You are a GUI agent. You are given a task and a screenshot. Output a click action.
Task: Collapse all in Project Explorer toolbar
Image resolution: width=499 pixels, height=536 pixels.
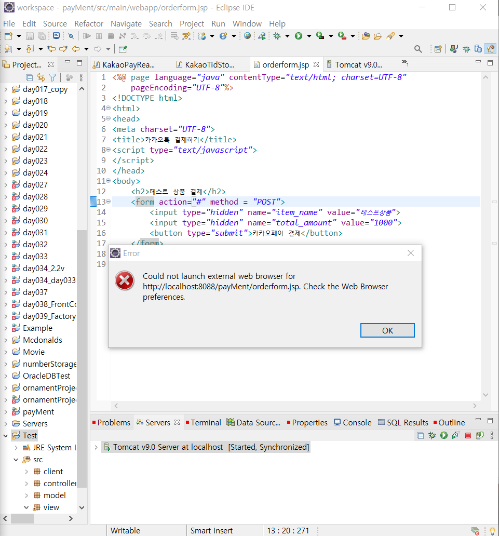pyautogui.click(x=30, y=77)
